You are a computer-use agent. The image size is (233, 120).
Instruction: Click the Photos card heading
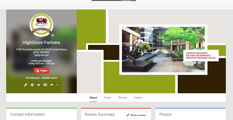(x=165, y=115)
